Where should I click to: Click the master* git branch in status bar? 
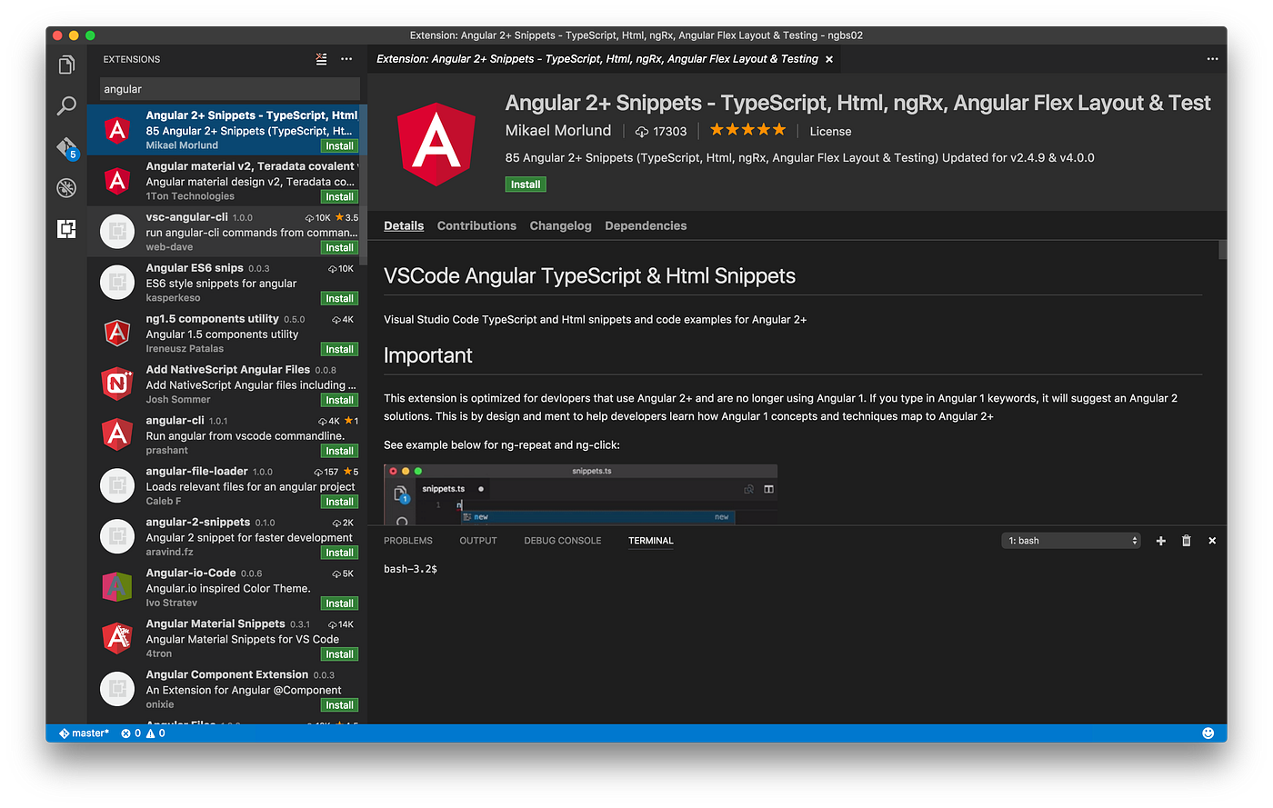[84, 733]
